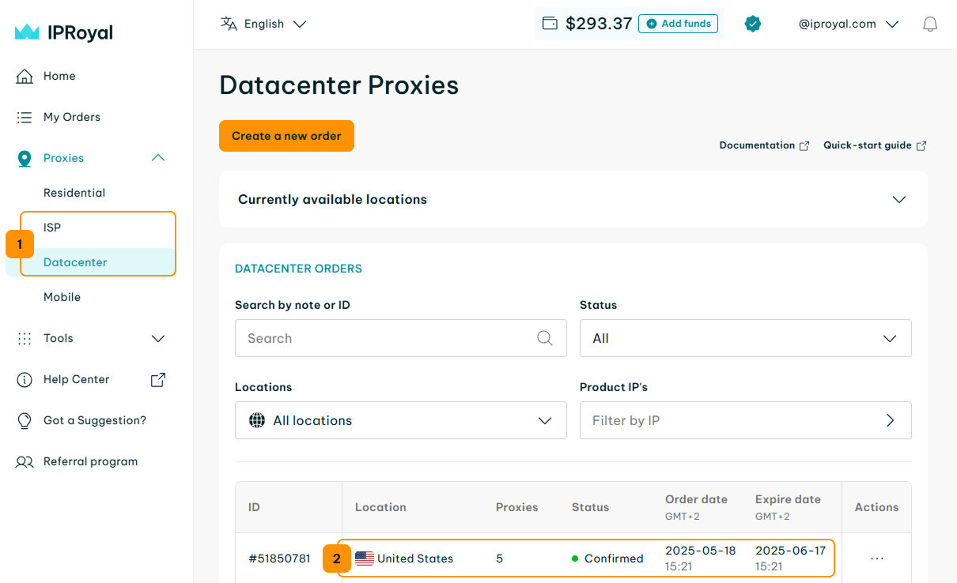Focus the Search by note or ID field
957x583 pixels.
click(x=401, y=338)
